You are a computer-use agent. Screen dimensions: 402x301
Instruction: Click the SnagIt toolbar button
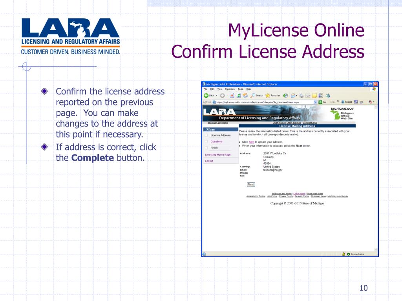(347, 102)
